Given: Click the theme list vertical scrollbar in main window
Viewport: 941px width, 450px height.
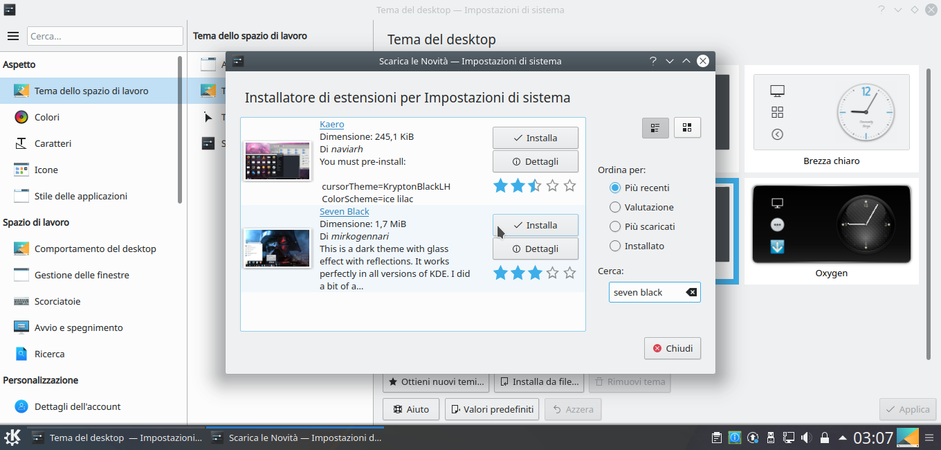Looking at the screenshot, I should 929,215.
